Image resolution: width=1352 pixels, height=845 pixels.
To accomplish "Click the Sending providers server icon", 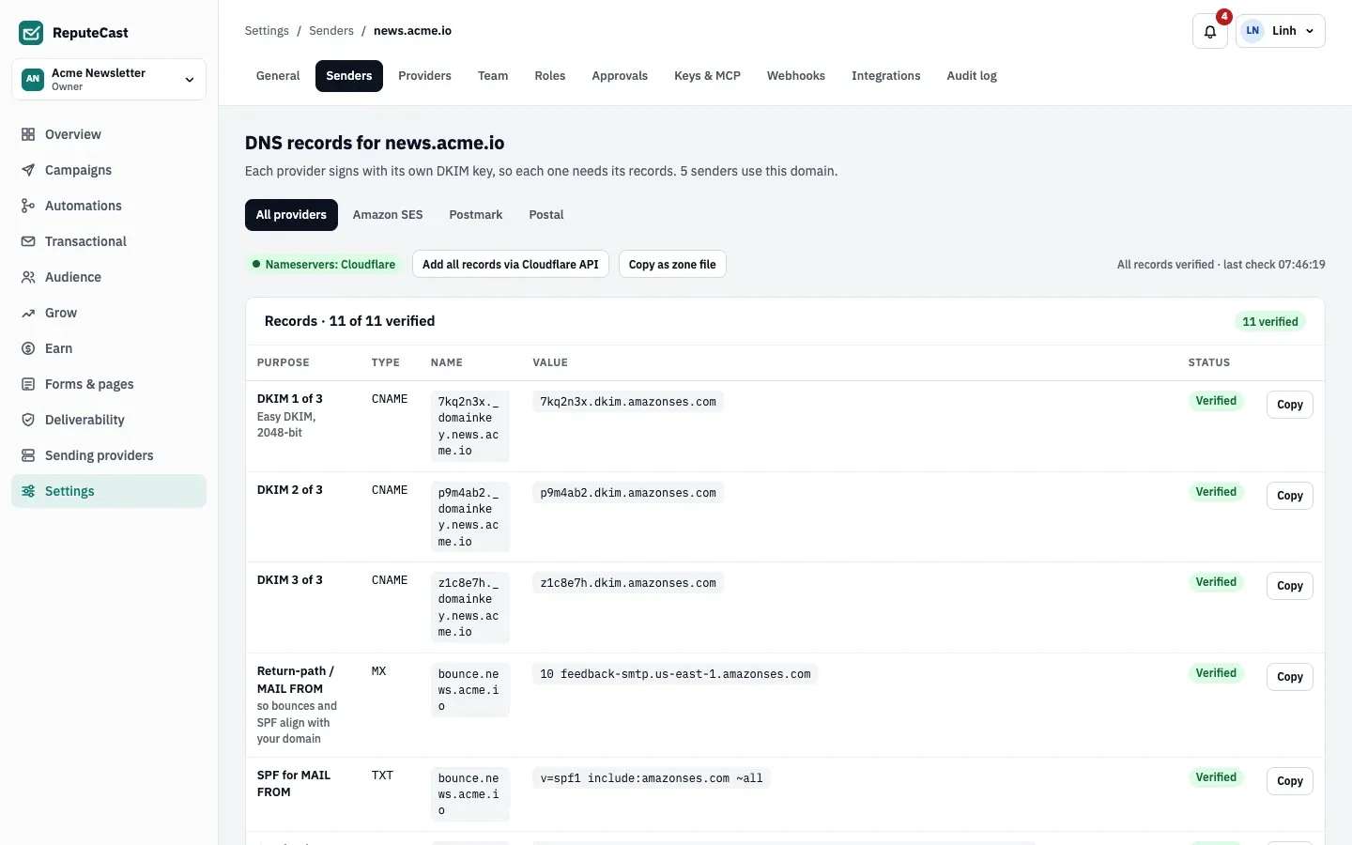I will point(28,455).
